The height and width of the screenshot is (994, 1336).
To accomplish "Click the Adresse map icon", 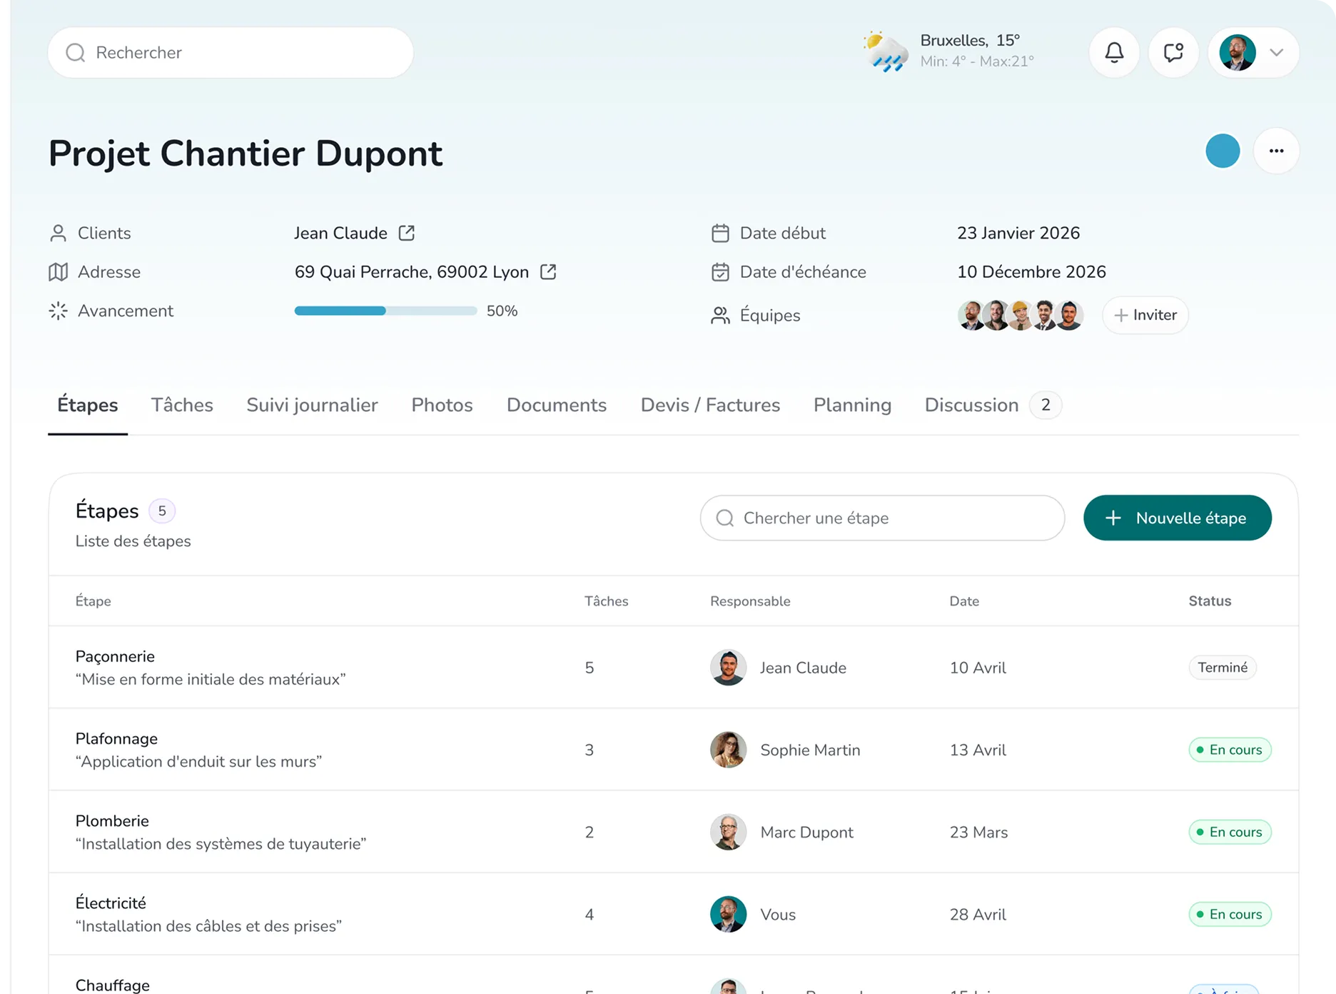I will click(58, 272).
